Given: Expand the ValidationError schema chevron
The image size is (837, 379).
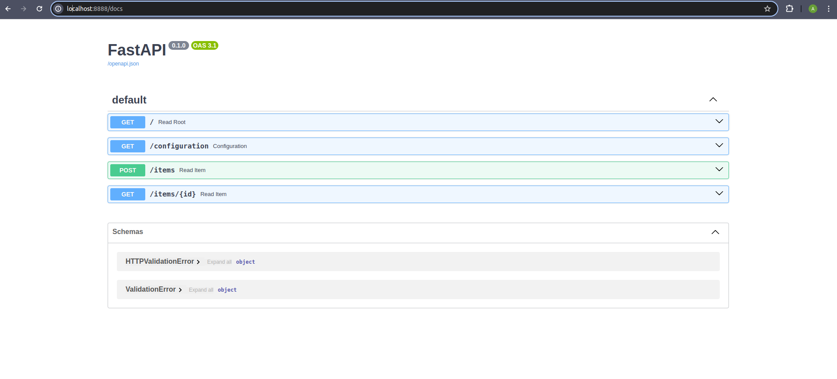Looking at the screenshot, I should pyautogui.click(x=180, y=290).
